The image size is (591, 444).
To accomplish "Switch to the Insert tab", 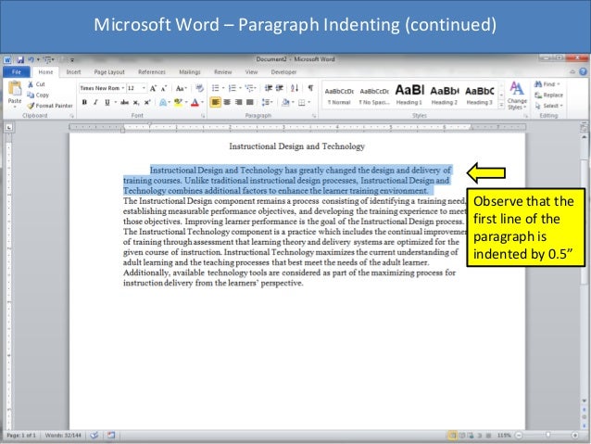I will (x=73, y=71).
